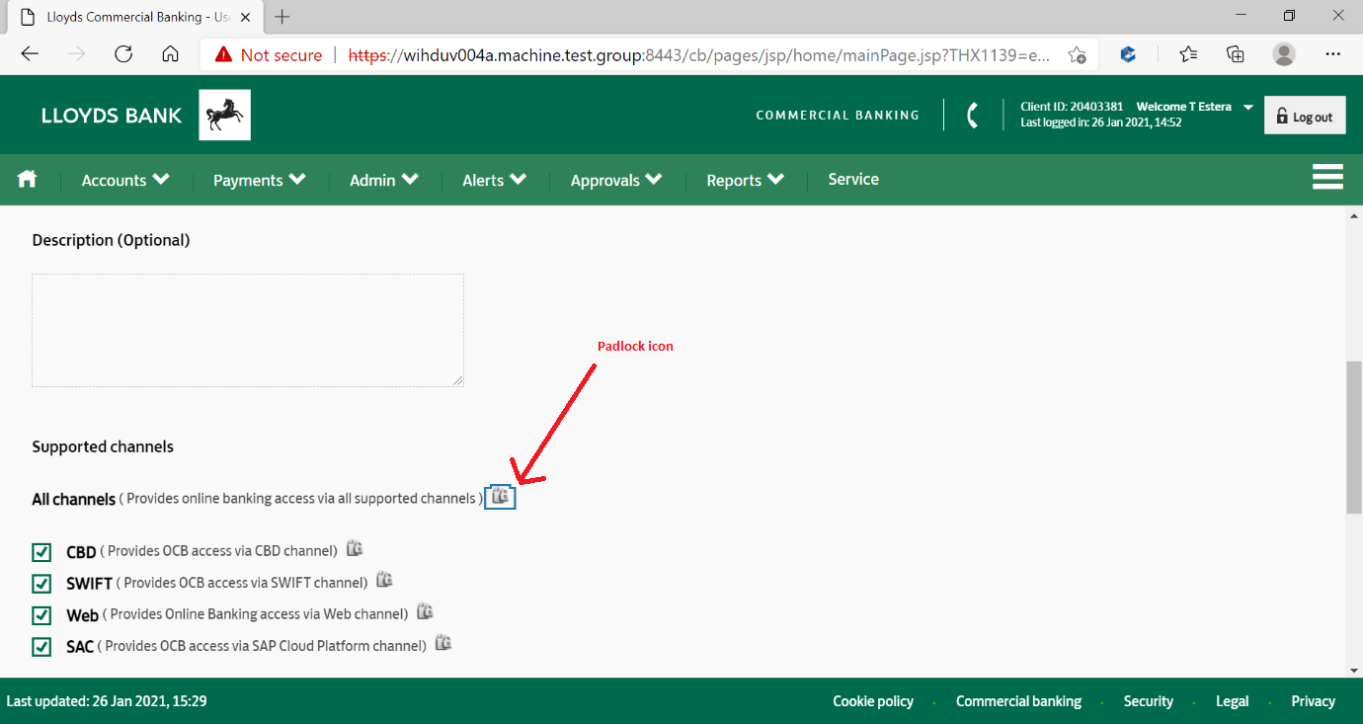1363x724 pixels.
Task: Click the padlock icon beside the SWIFT channel
Action: (385, 580)
